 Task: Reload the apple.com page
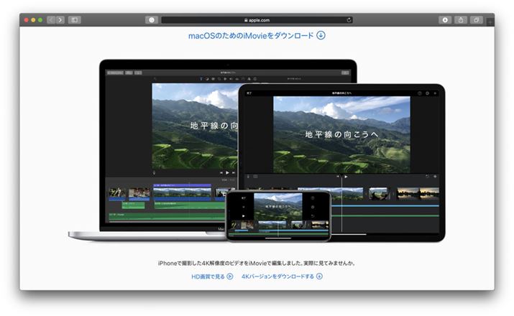(x=349, y=20)
